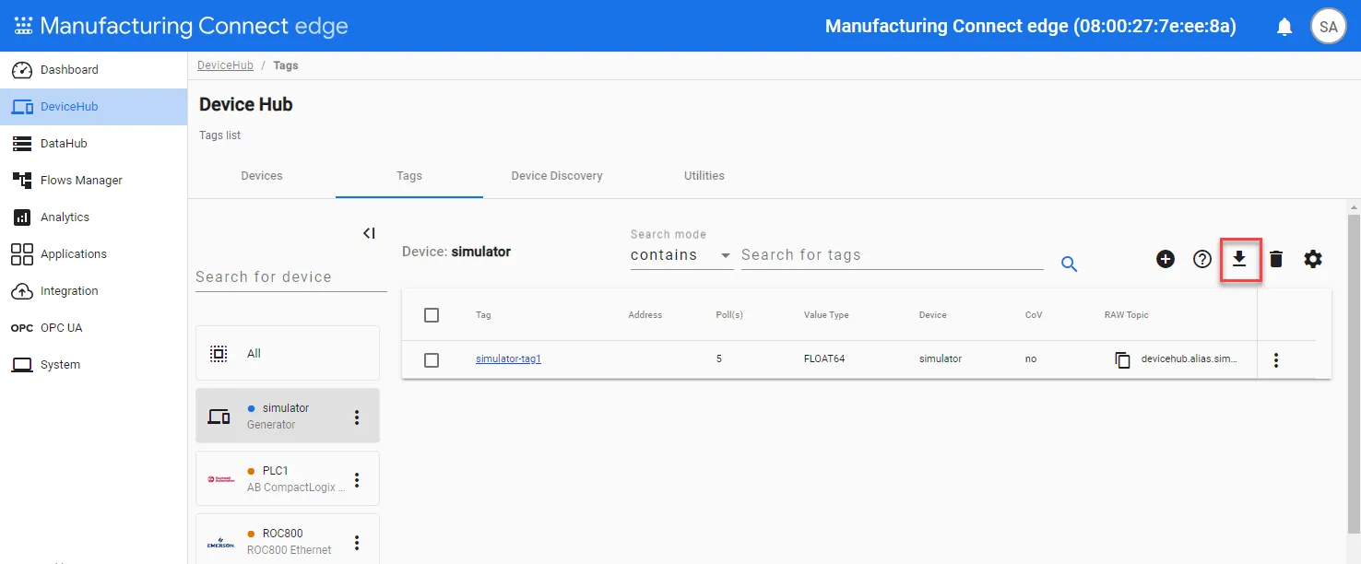This screenshot has width=1361, height=564.
Task: Open the Search mode contains dropdown
Action: pyautogui.click(x=682, y=255)
